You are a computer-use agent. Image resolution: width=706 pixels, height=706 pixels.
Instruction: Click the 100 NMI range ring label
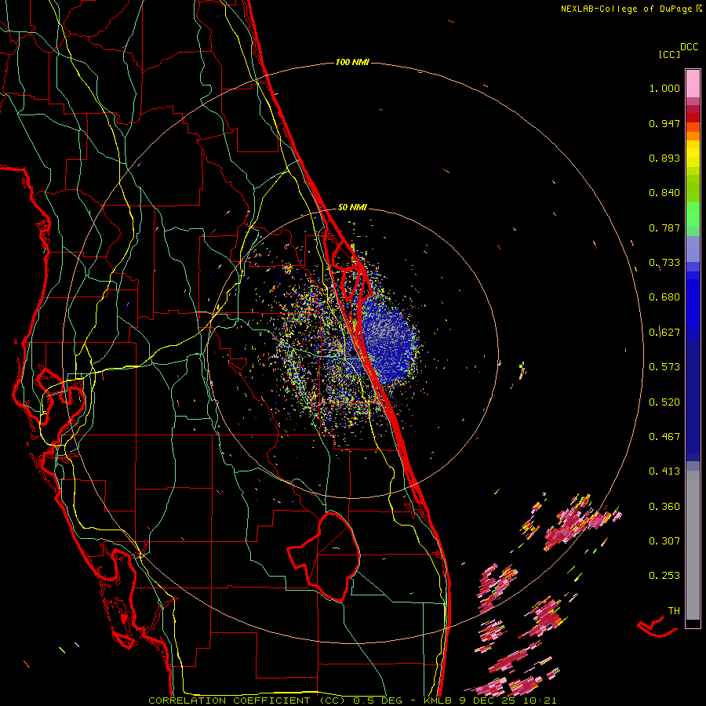point(352,62)
